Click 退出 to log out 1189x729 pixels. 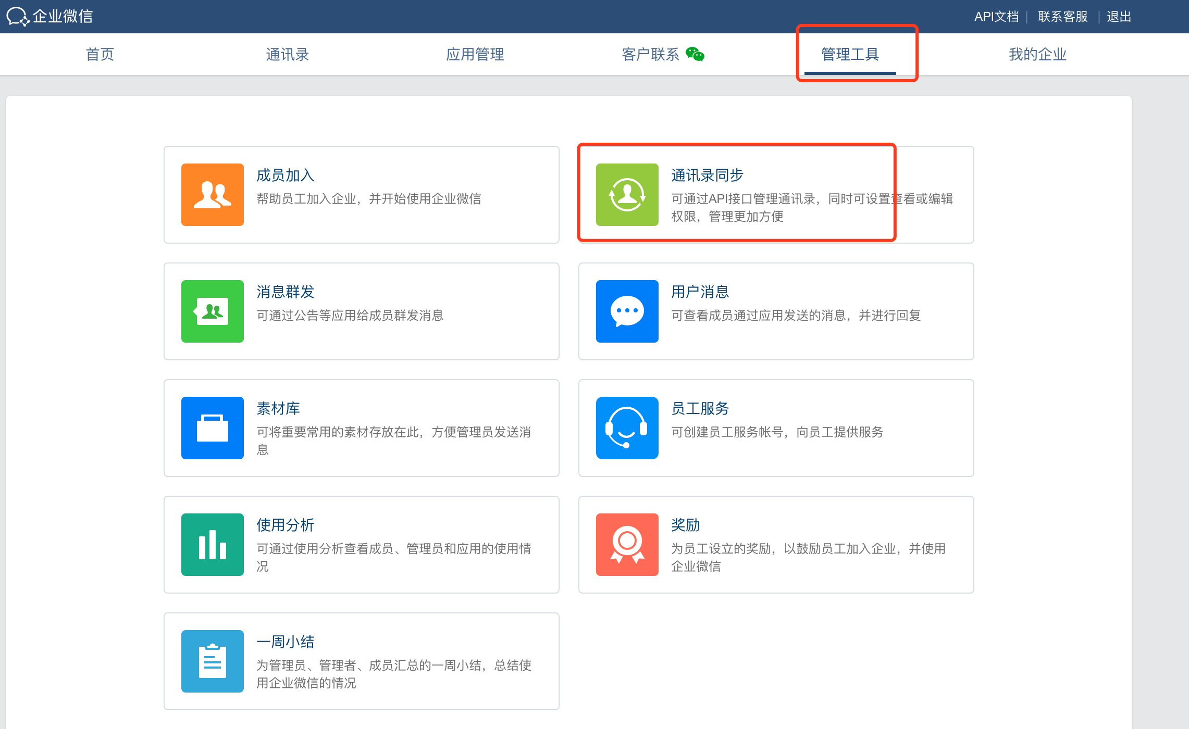[x=1119, y=17]
